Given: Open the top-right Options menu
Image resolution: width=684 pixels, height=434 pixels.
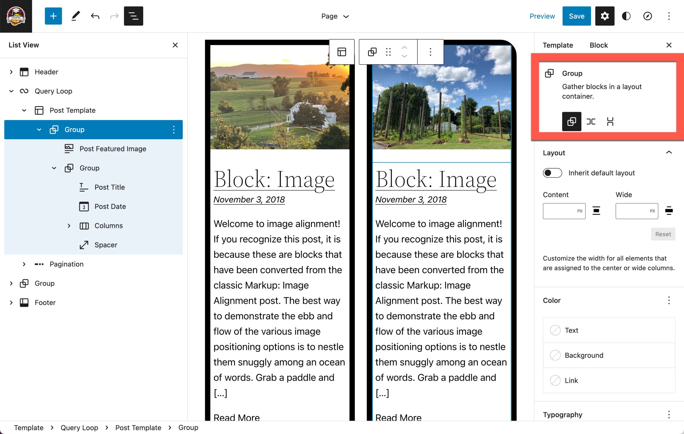Looking at the screenshot, I should pyautogui.click(x=669, y=16).
